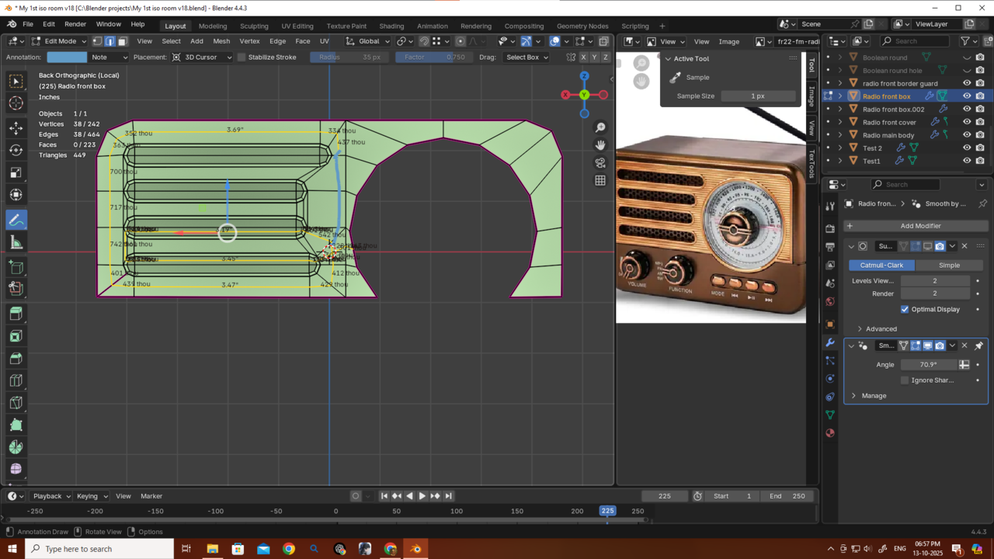
Task: Expand the Test 2 object in outliner
Action: click(x=839, y=148)
